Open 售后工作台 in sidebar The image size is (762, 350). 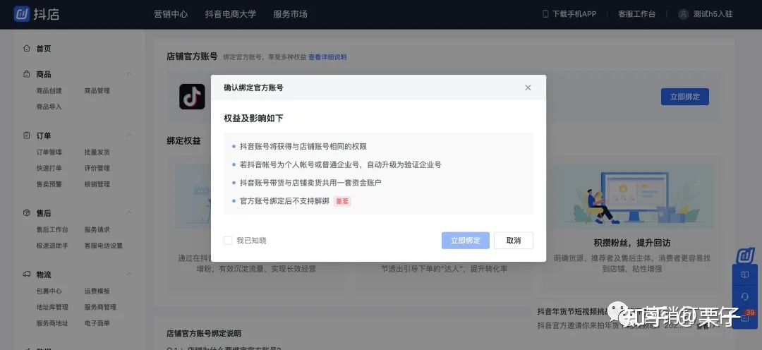coord(52,229)
